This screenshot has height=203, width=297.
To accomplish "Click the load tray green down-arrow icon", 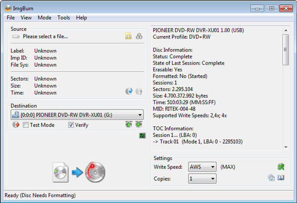I will pyautogui.click(x=139, y=125).
